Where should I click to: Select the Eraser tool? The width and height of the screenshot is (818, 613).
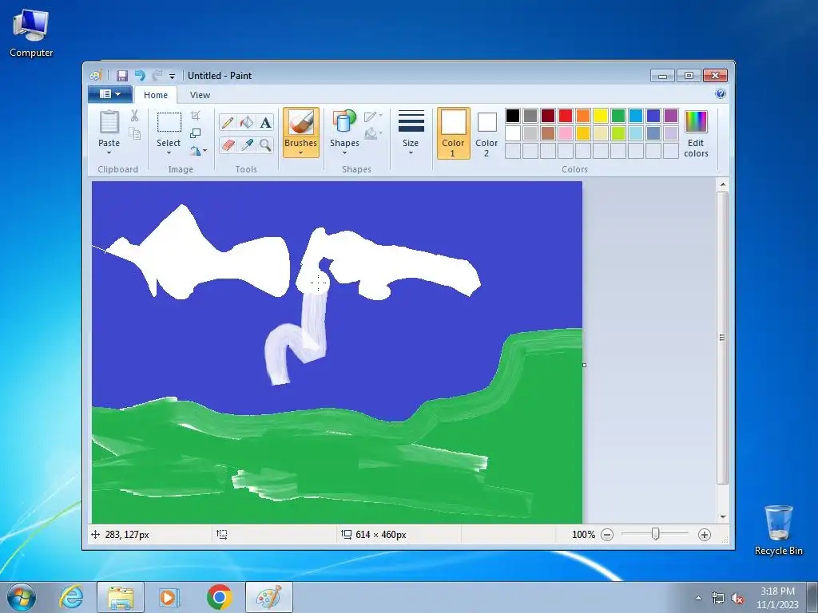[x=228, y=144]
